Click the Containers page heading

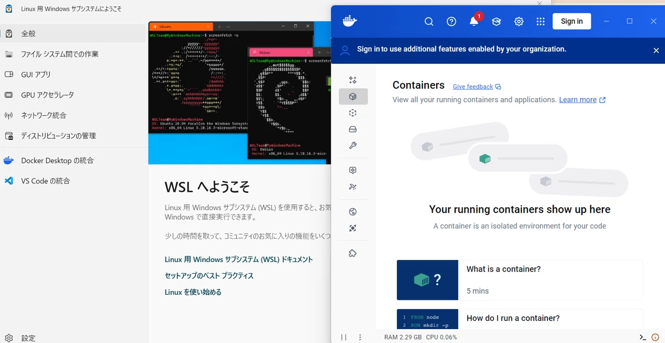(x=418, y=85)
